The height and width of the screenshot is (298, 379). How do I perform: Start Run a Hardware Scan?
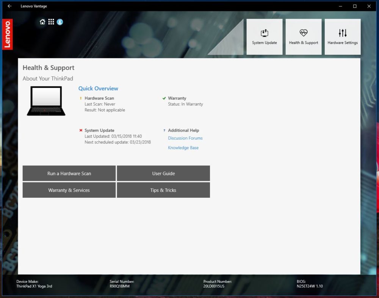[x=69, y=173]
